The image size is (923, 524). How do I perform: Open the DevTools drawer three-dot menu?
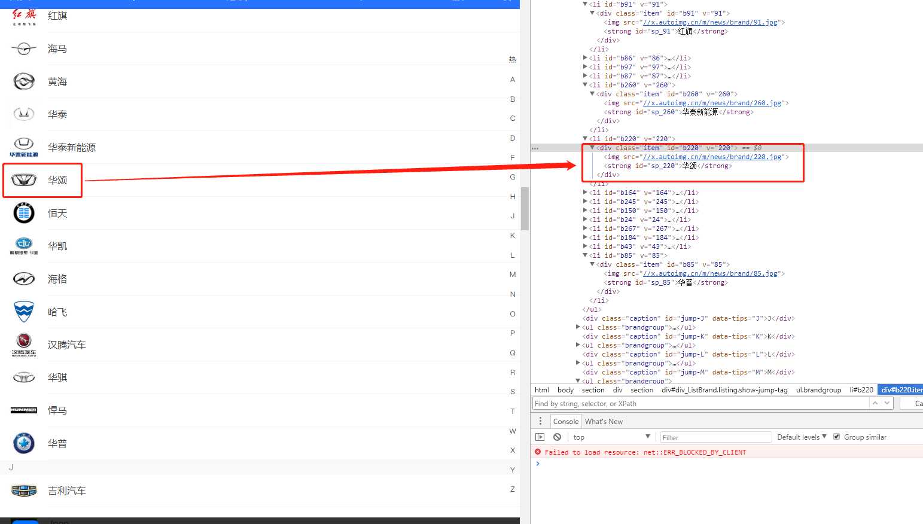pos(540,421)
